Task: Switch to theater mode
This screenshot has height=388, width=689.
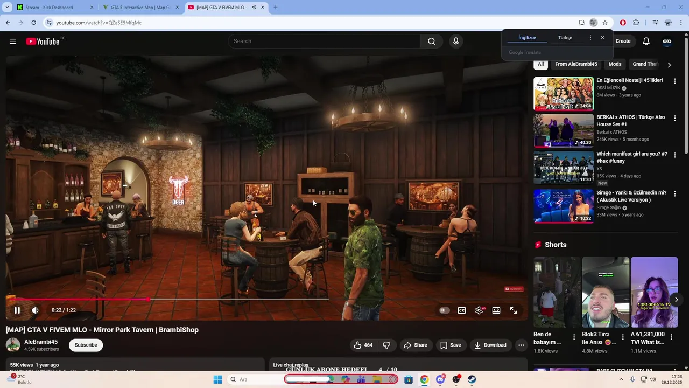Action: (496, 310)
